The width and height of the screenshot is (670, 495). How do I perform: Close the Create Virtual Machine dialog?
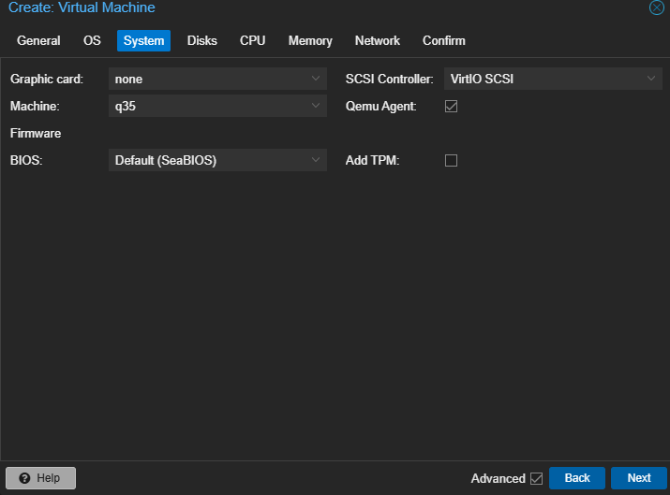(656, 7)
